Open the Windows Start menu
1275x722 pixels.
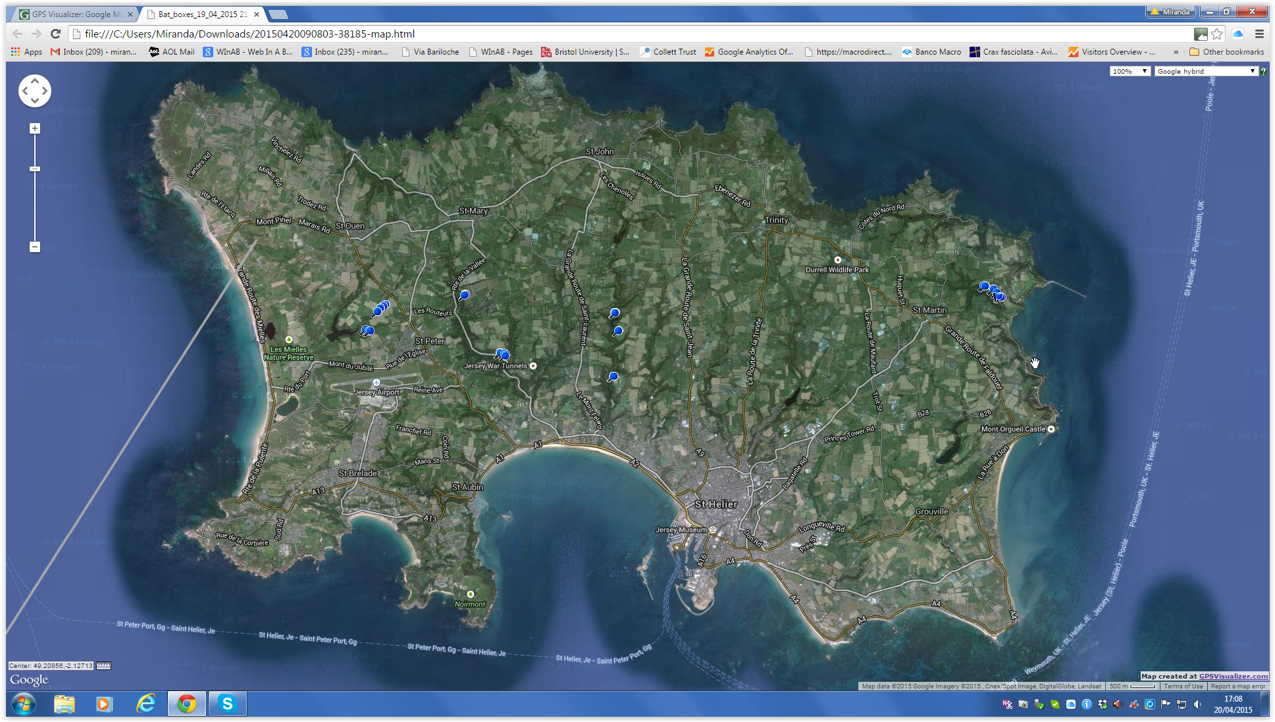click(x=23, y=704)
